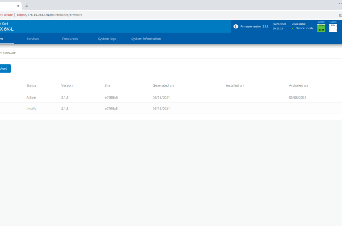Click the Output load indicator icon

click(333, 28)
